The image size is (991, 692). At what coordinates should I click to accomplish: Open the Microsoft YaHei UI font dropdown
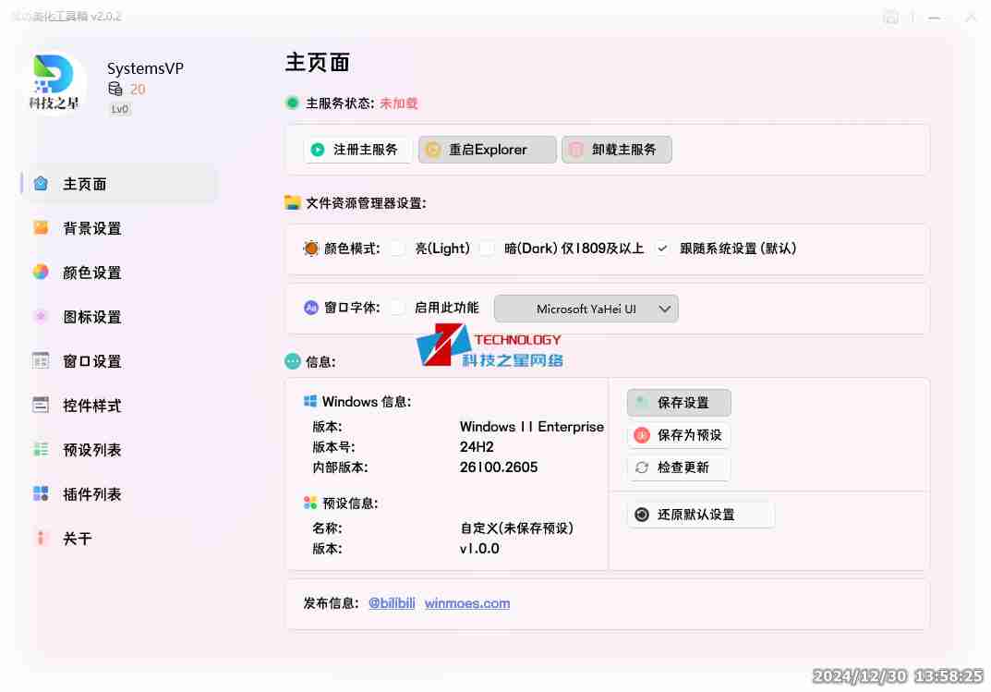pyautogui.click(x=586, y=309)
